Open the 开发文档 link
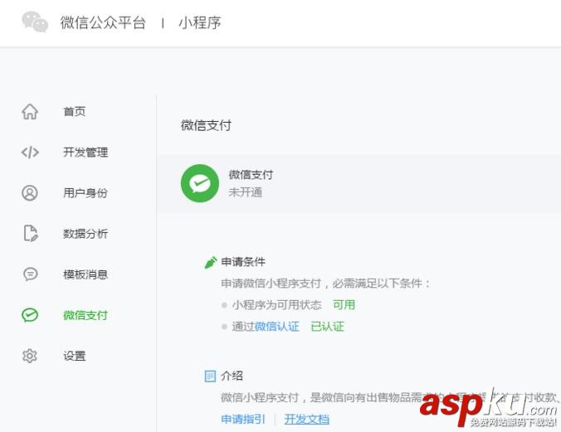The width and height of the screenshot is (561, 432). [307, 419]
